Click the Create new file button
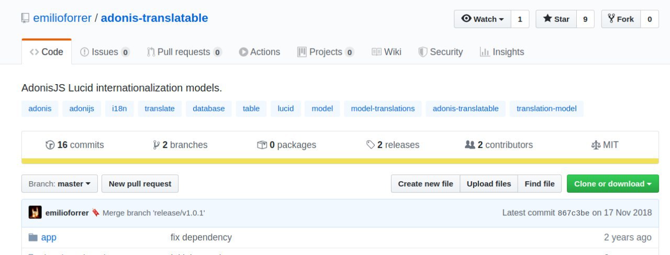This screenshot has height=255, width=670. (x=426, y=183)
